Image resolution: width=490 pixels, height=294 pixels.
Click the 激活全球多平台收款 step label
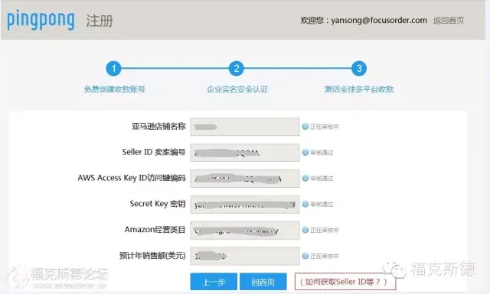pos(359,89)
